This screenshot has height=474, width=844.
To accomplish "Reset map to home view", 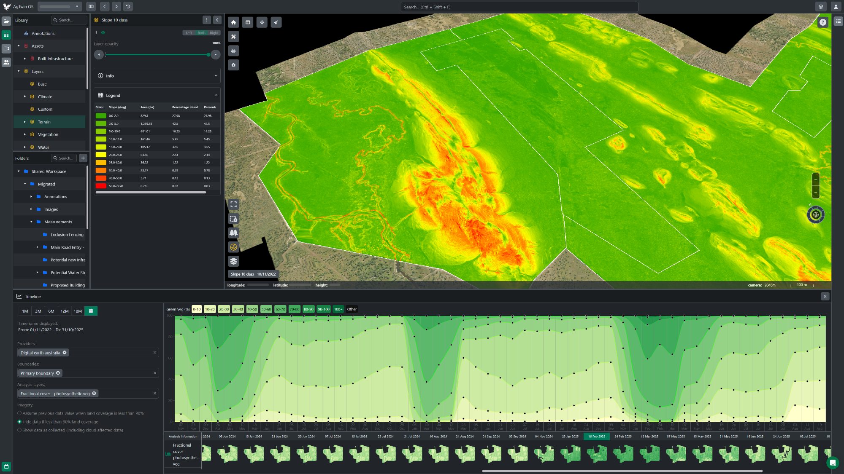I will [x=233, y=22].
